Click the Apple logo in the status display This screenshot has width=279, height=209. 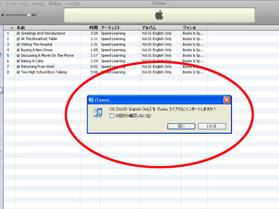(159, 15)
